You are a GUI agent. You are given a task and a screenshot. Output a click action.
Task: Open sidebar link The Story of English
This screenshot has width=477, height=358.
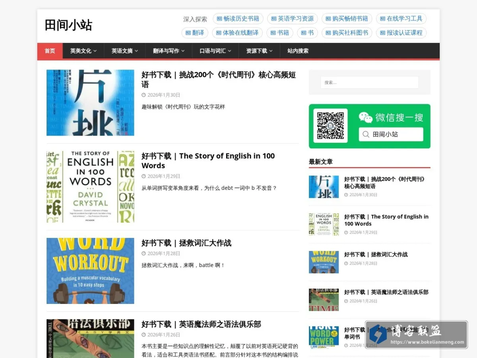pyautogui.click(x=386, y=220)
